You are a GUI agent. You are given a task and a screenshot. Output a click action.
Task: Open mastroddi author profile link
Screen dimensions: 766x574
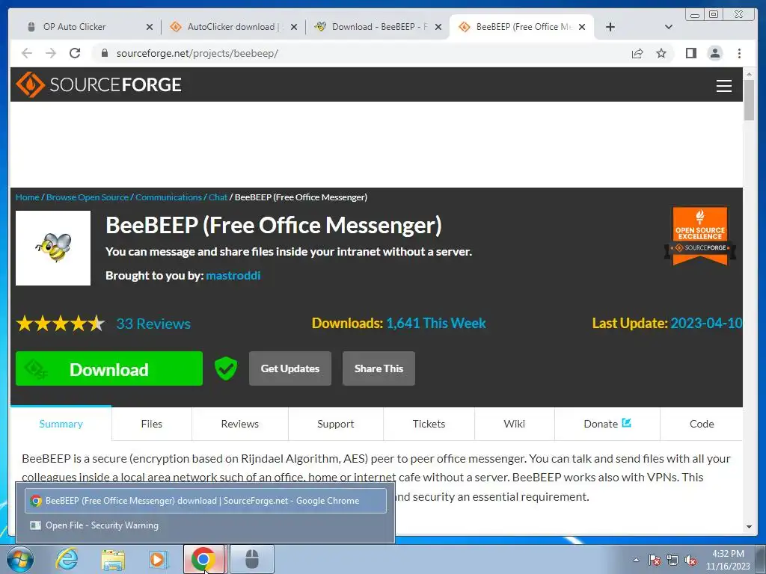[x=233, y=276]
